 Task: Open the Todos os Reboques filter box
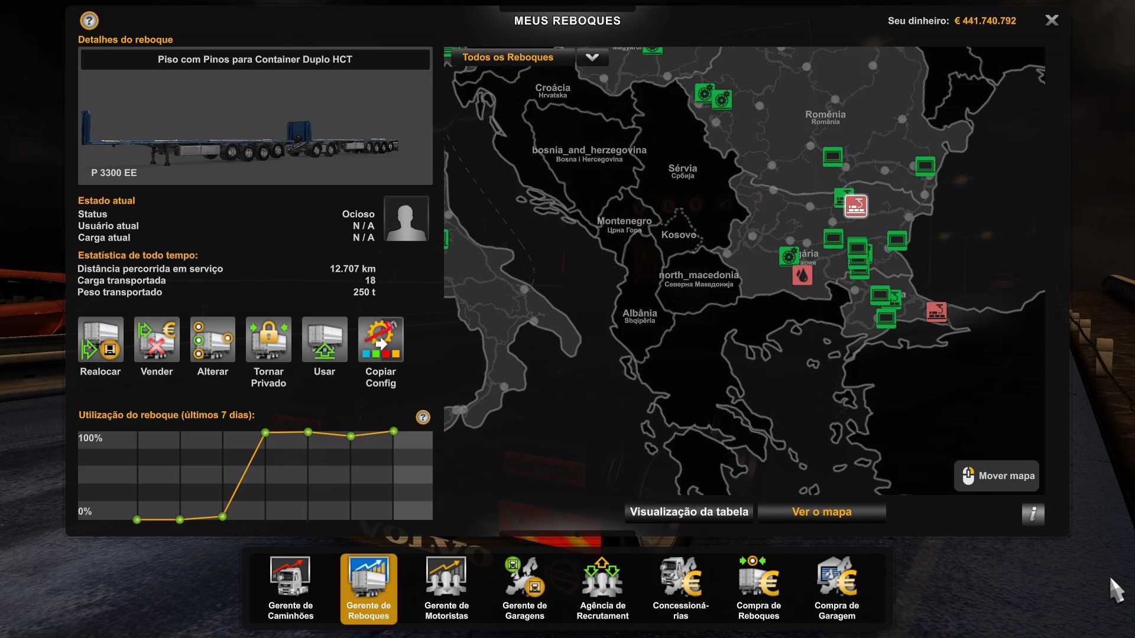508,57
